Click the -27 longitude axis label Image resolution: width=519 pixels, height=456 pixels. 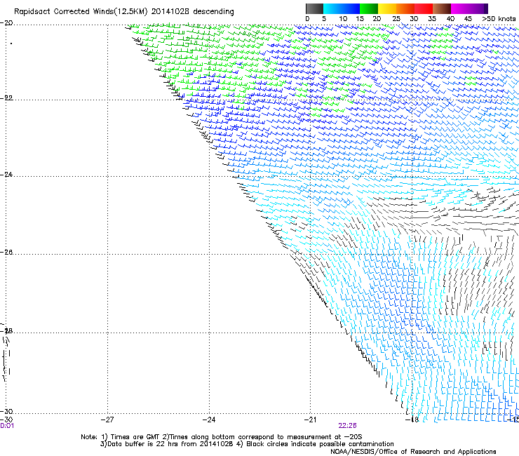[x=107, y=420]
